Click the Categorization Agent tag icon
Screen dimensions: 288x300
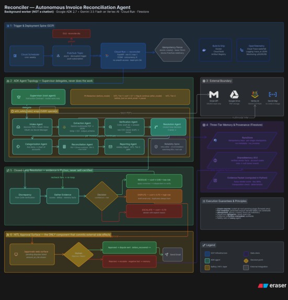point(18,147)
